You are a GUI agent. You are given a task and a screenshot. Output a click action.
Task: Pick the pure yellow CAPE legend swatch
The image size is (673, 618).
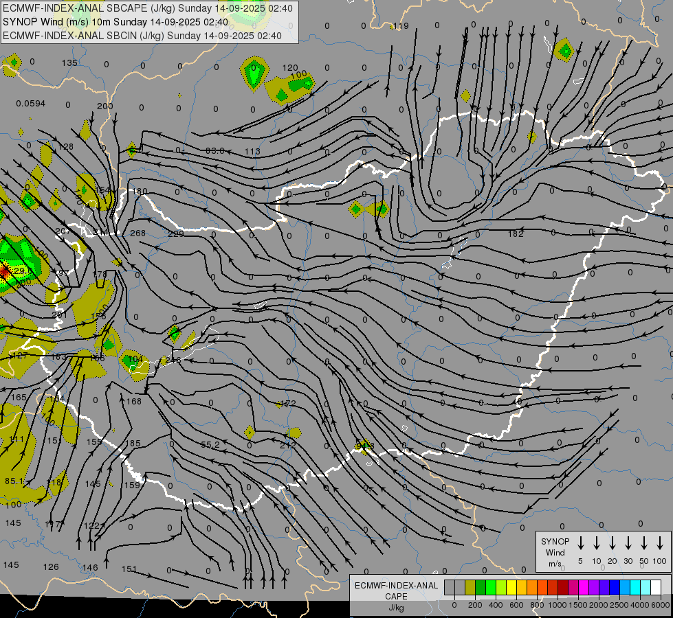pyautogui.click(x=511, y=588)
